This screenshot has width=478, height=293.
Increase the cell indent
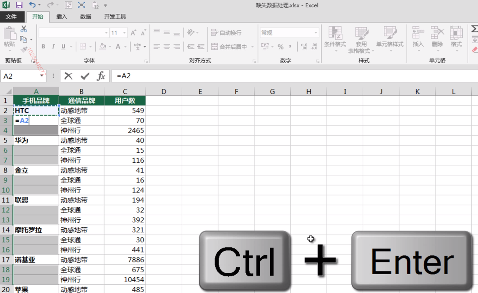201,47
